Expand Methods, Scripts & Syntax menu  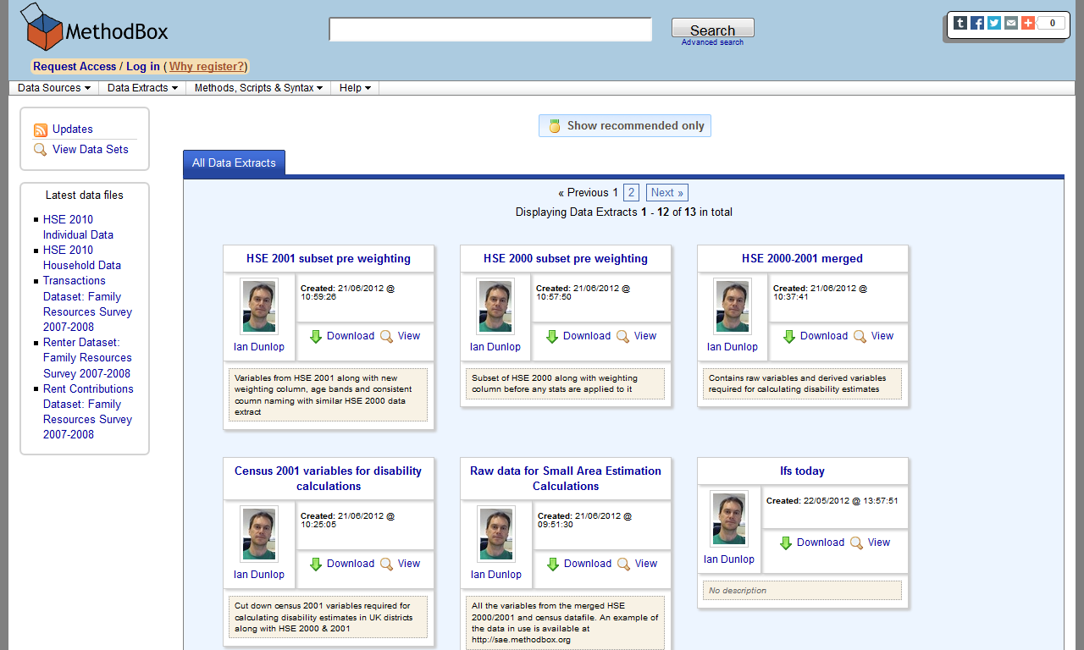[x=258, y=88]
